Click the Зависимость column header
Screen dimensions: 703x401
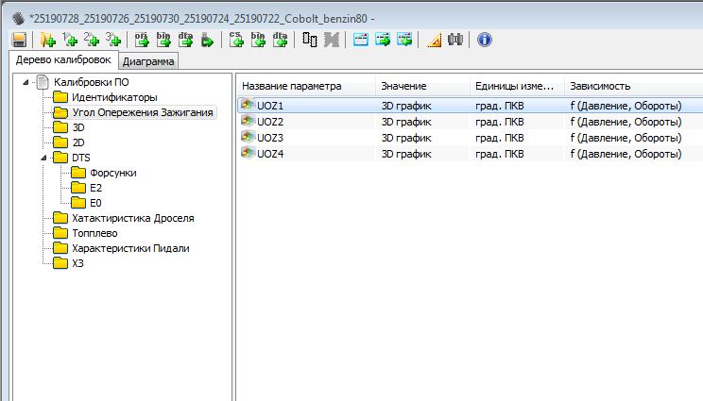[600, 86]
